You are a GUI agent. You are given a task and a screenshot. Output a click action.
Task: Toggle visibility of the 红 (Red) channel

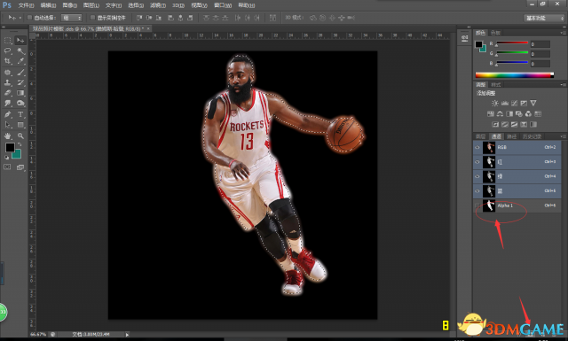(477, 162)
